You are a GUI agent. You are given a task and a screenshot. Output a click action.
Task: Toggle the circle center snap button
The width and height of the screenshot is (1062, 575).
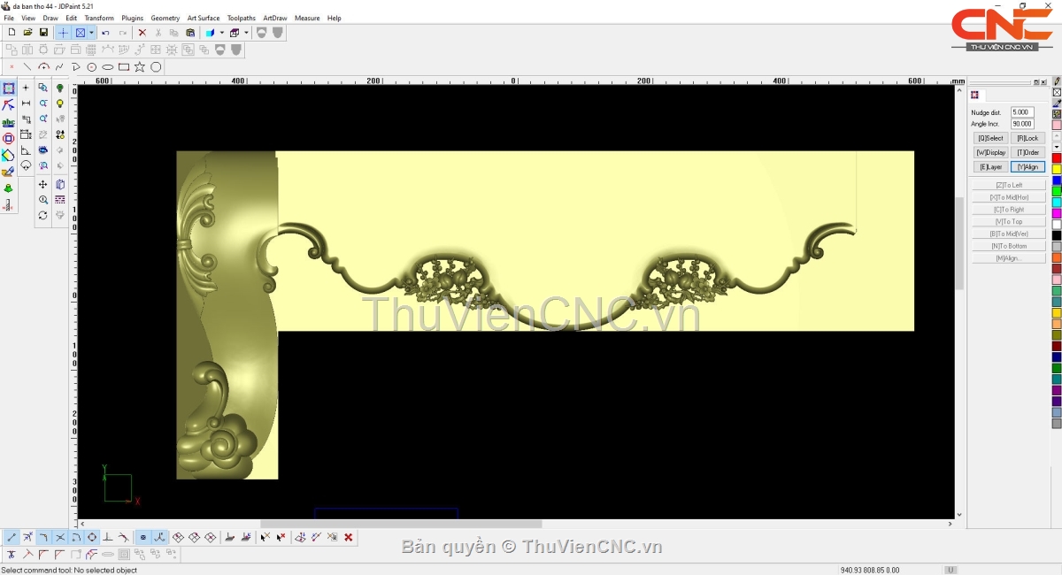pos(92,537)
